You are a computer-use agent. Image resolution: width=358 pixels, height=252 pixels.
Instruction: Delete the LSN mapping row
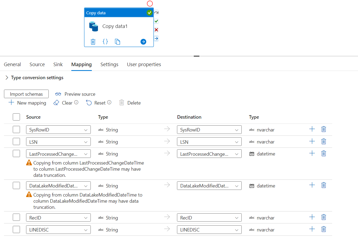324,141
